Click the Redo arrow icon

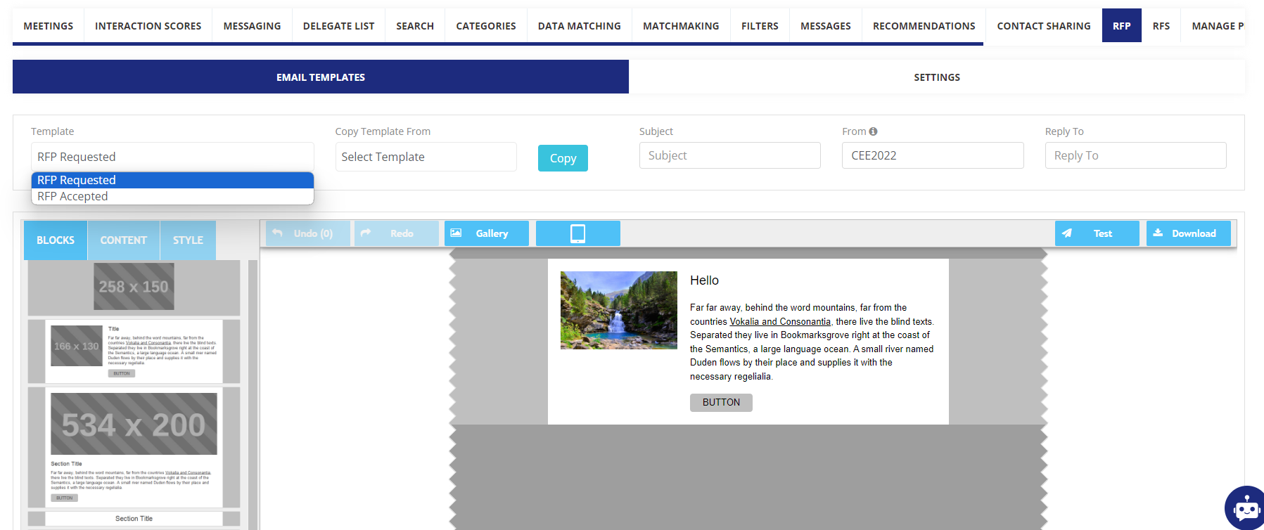pos(366,233)
